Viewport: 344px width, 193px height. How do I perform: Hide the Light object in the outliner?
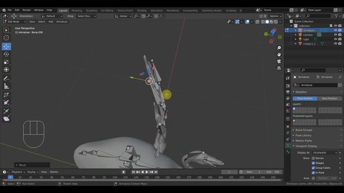click(x=335, y=39)
